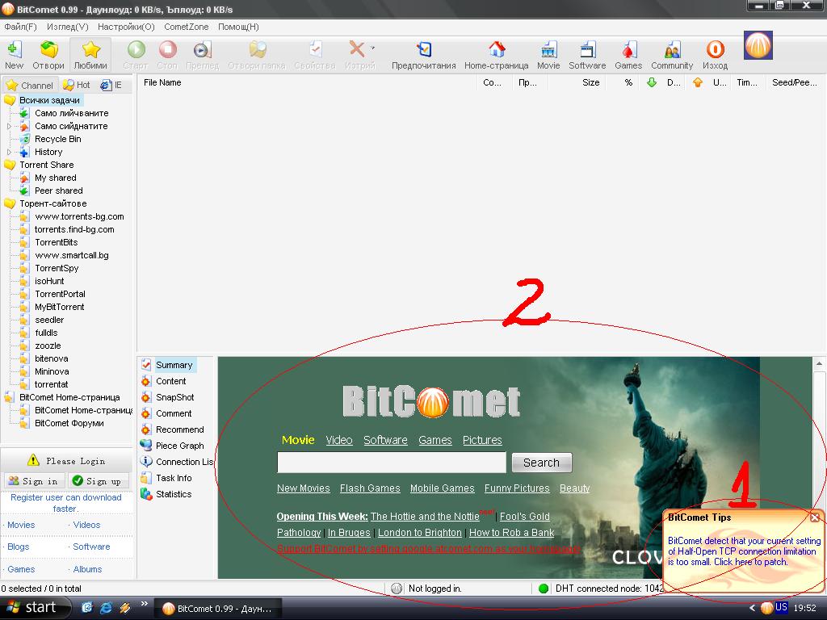Click the BitComet system tray icon
The image size is (827, 620).
click(766, 608)
